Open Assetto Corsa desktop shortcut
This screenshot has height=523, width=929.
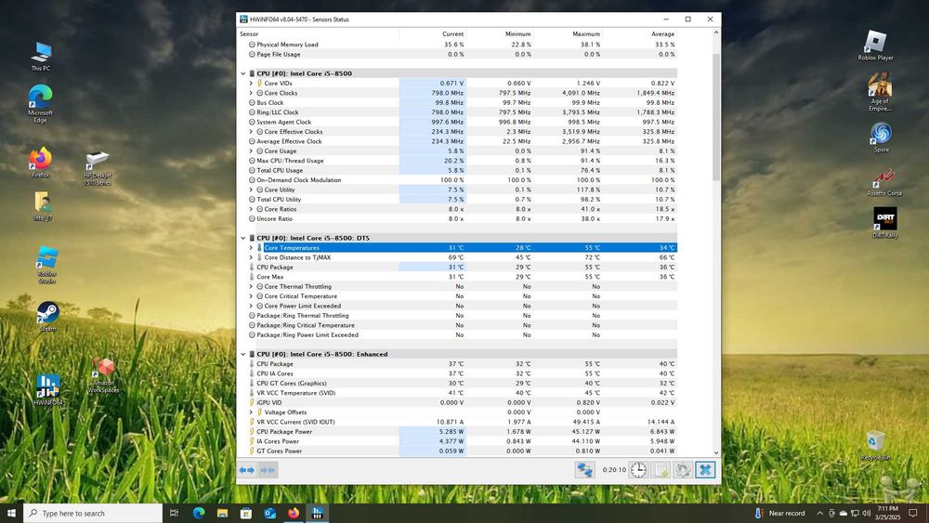[884, 182]
